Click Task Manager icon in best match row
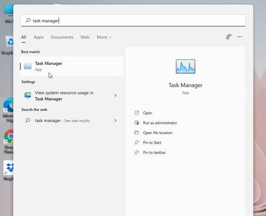Viewport: 266px width, 216px height. pos(28,66)
